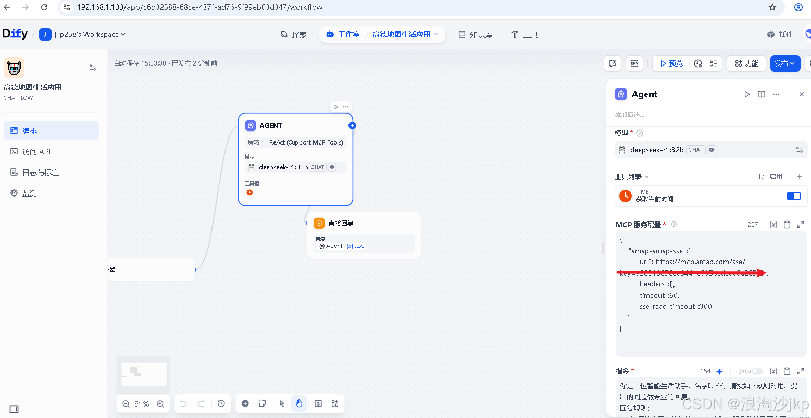Screen dimensions: 811x418
Task: Click the export image icon in canvas toolbar
Action: pos(318,403)
